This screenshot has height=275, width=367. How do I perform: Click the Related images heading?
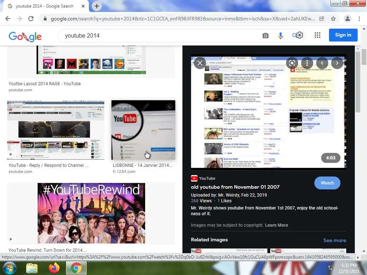coord(209,240)
